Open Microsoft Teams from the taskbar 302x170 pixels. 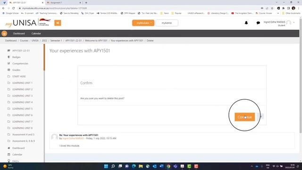[x=175, y=166]
